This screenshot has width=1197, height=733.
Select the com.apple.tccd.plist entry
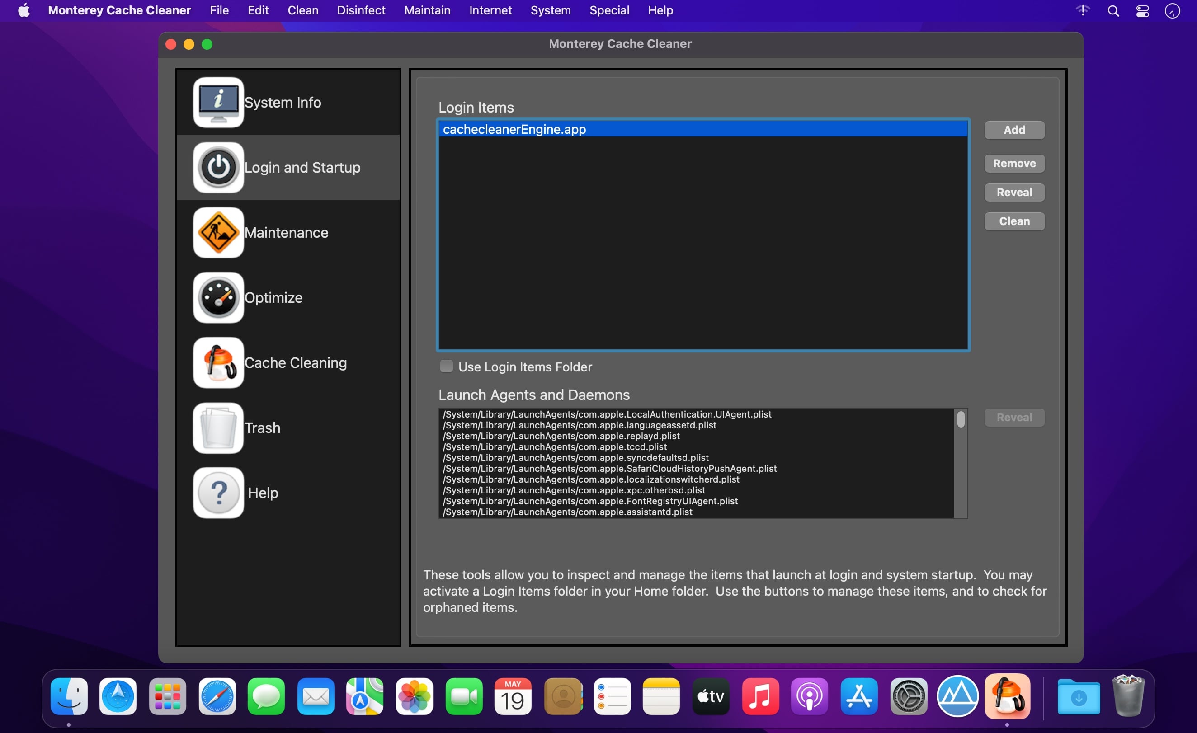697,447
